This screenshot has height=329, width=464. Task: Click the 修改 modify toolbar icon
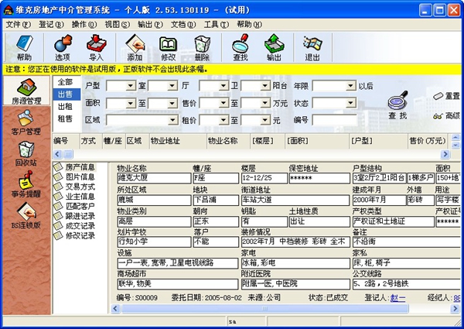[168, 48]
